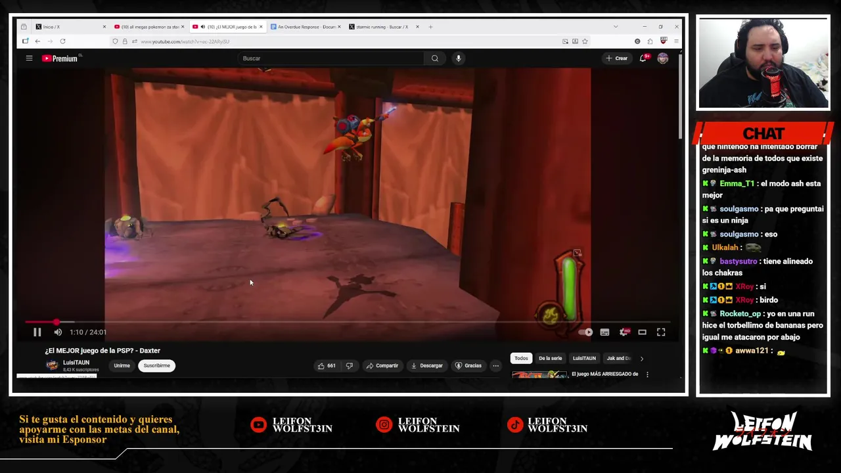Viewport: 841px width, 473px height.
Task: Open LuisiTAUN channel name link
Action: (76, 363)
